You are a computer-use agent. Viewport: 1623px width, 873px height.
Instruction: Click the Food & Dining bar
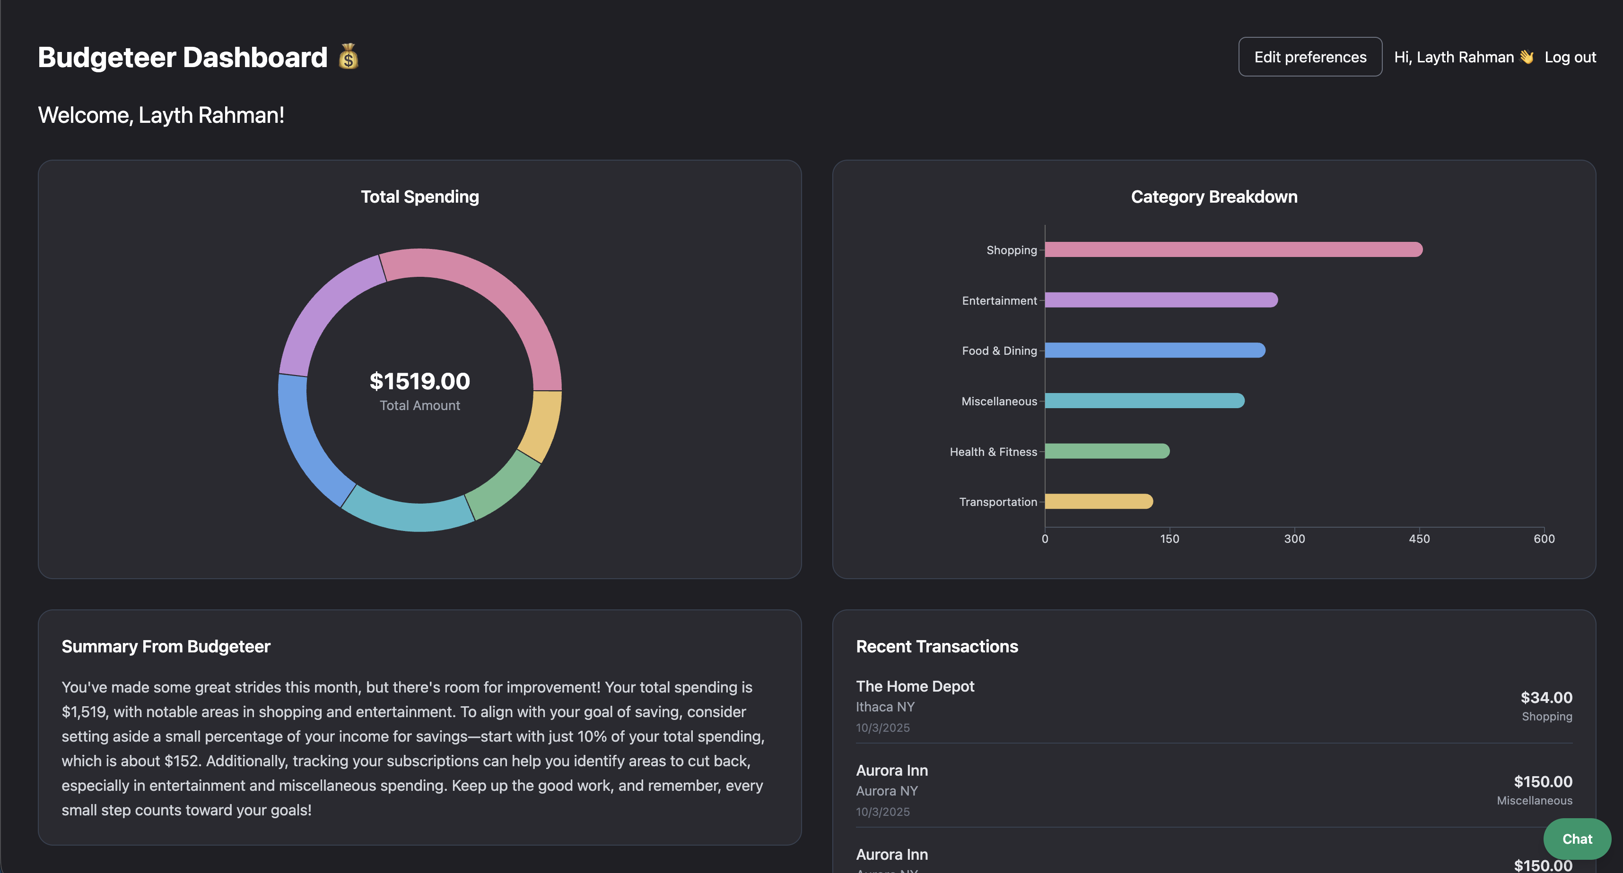click(x=1154, y=351)
